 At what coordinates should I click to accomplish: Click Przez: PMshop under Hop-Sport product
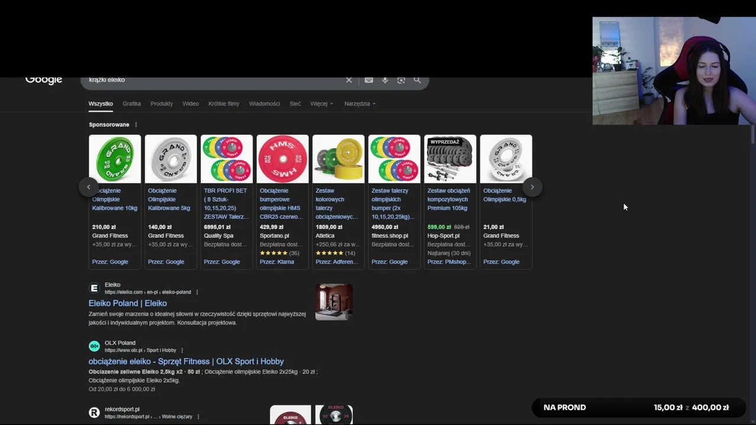pos(449,262)
